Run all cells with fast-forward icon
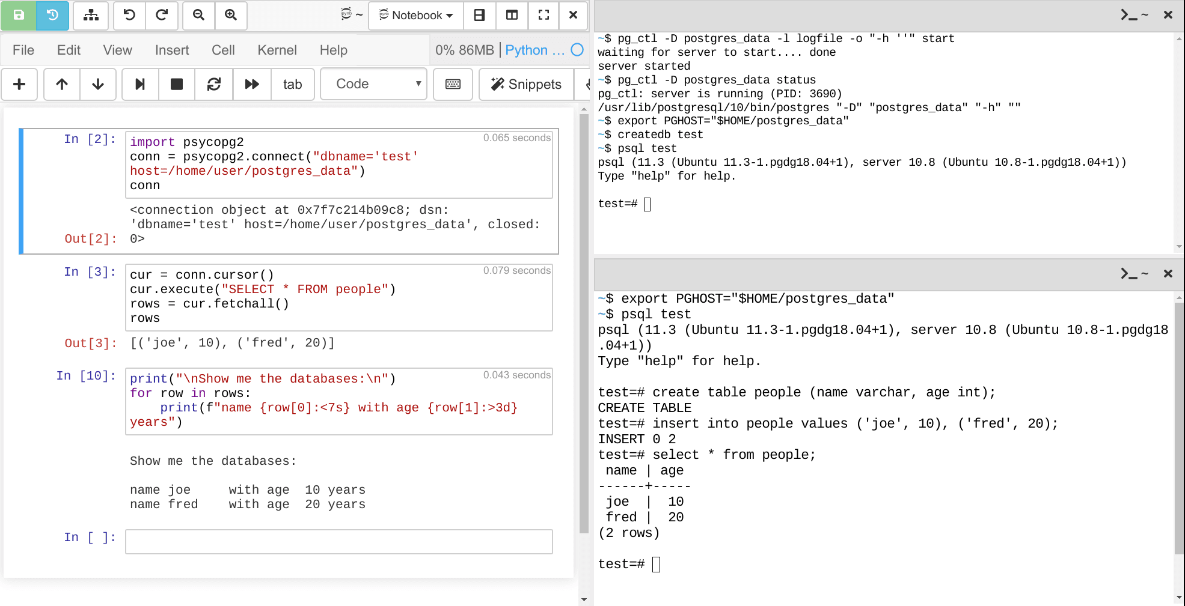 tap(252, 84)
